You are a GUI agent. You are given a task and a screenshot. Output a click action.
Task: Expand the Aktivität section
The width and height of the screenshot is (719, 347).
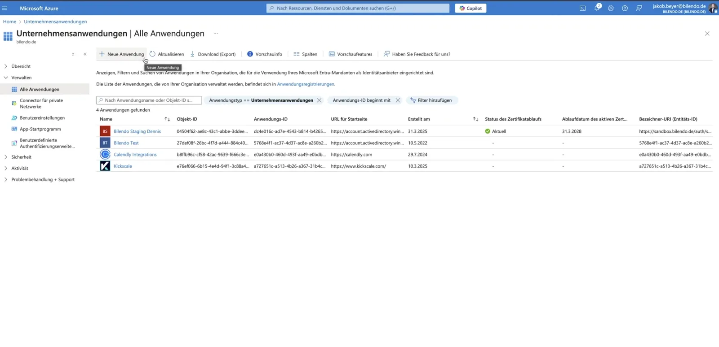(x=16, y=168)
